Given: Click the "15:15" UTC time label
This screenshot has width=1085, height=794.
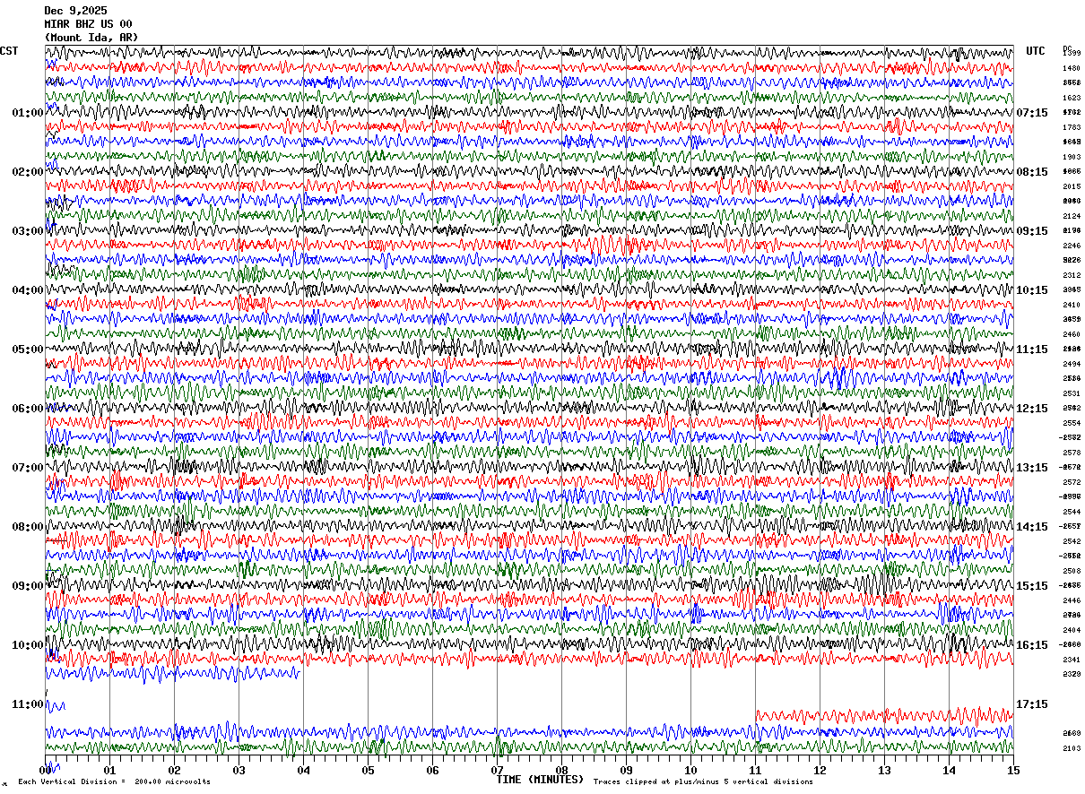Looking at the screenshot, I should click(x=1032, y=586).
